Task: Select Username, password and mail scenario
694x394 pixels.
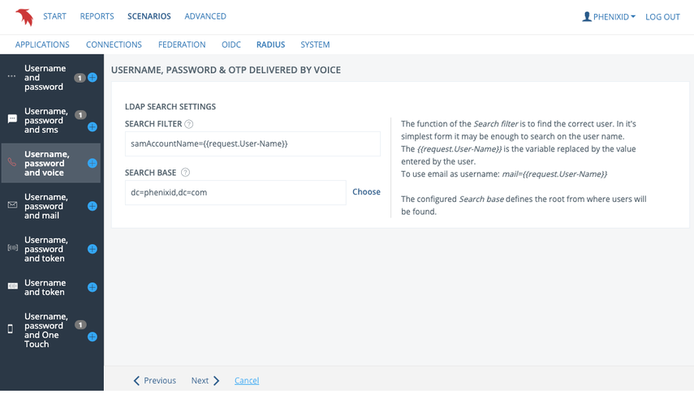Action: (46, 207)
